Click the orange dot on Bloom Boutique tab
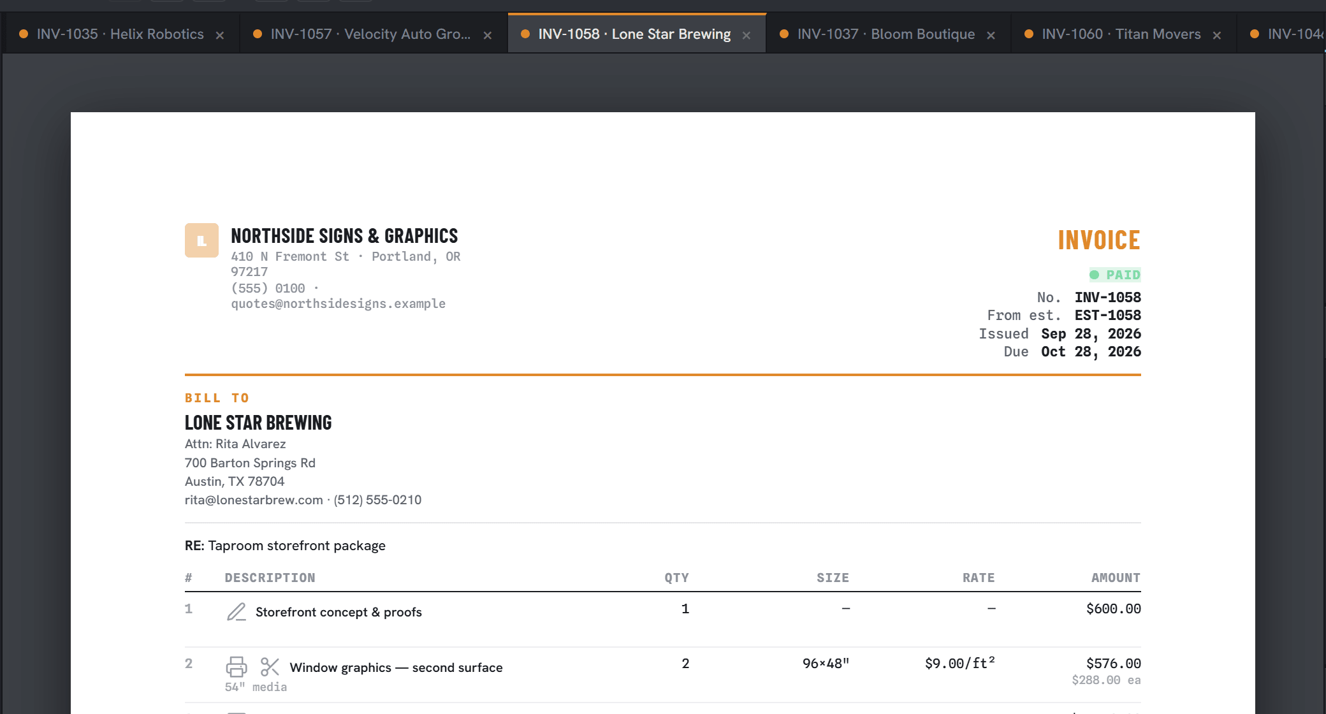The height and width of the screenshot is (714, 1326). (784, 34)
